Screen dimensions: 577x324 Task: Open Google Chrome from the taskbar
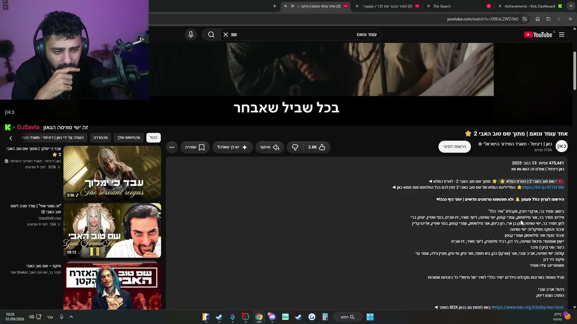click(x=259, y=317)
